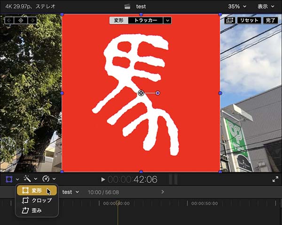
Task: Select the color correction magic wand icon
Action: click(x=27, y=179)
